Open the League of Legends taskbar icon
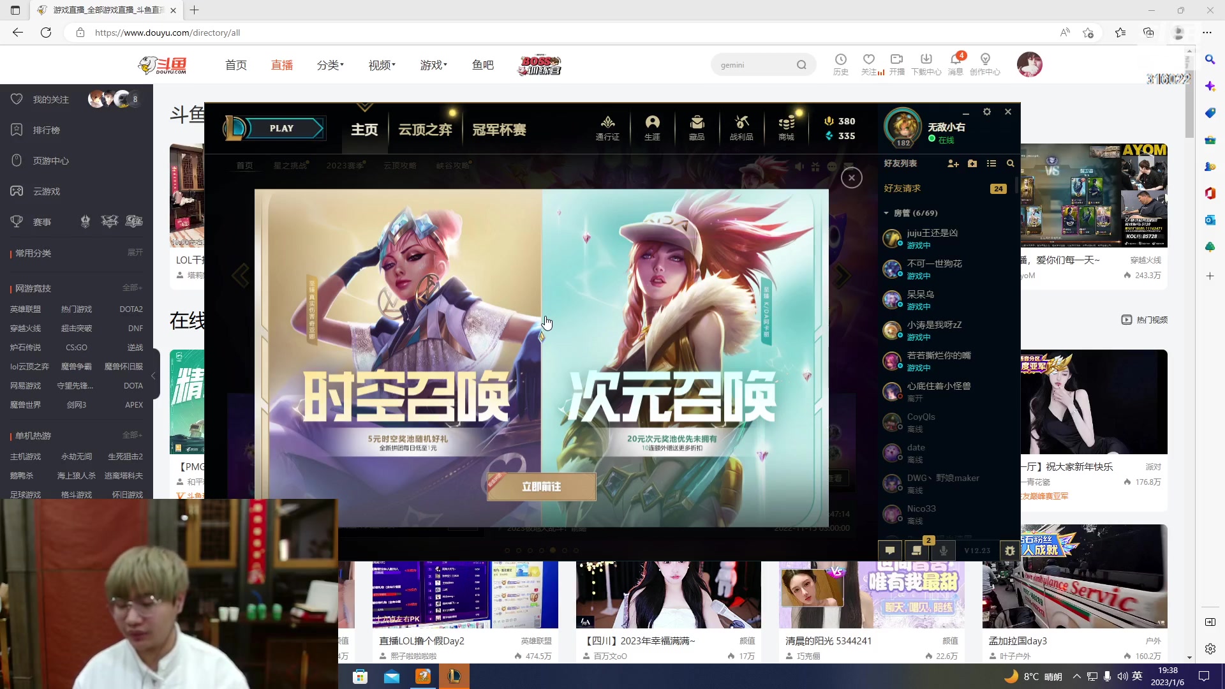 click(454, 676)
